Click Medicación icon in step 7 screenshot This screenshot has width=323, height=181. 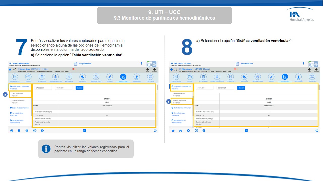pos(83,77)
